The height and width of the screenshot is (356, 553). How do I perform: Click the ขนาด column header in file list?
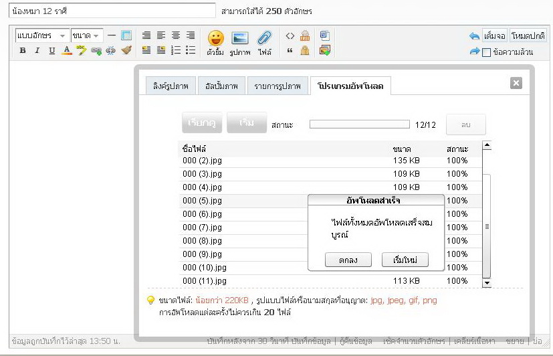[402, 149]
